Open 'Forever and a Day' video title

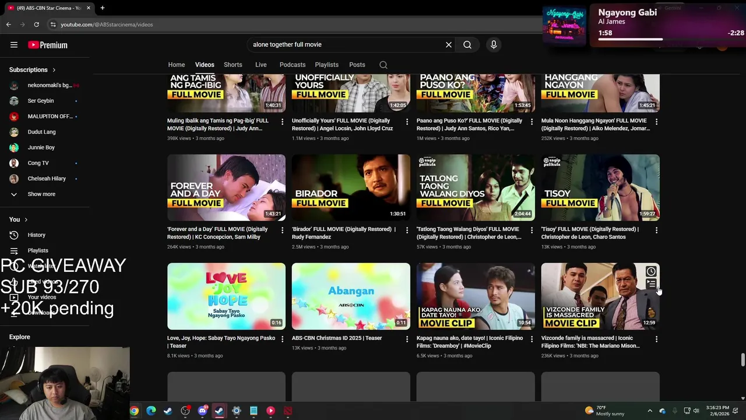coord(217,233)
